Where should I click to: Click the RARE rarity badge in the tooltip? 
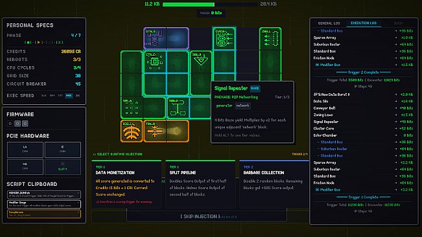point(255,88)
